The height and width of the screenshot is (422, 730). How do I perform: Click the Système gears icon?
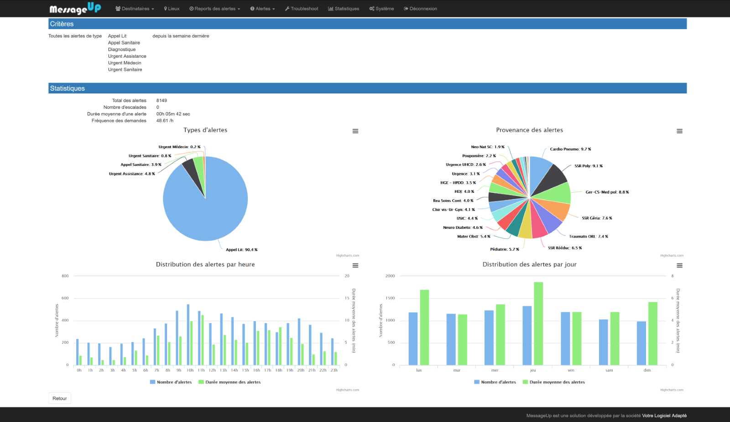coord(372,8)
